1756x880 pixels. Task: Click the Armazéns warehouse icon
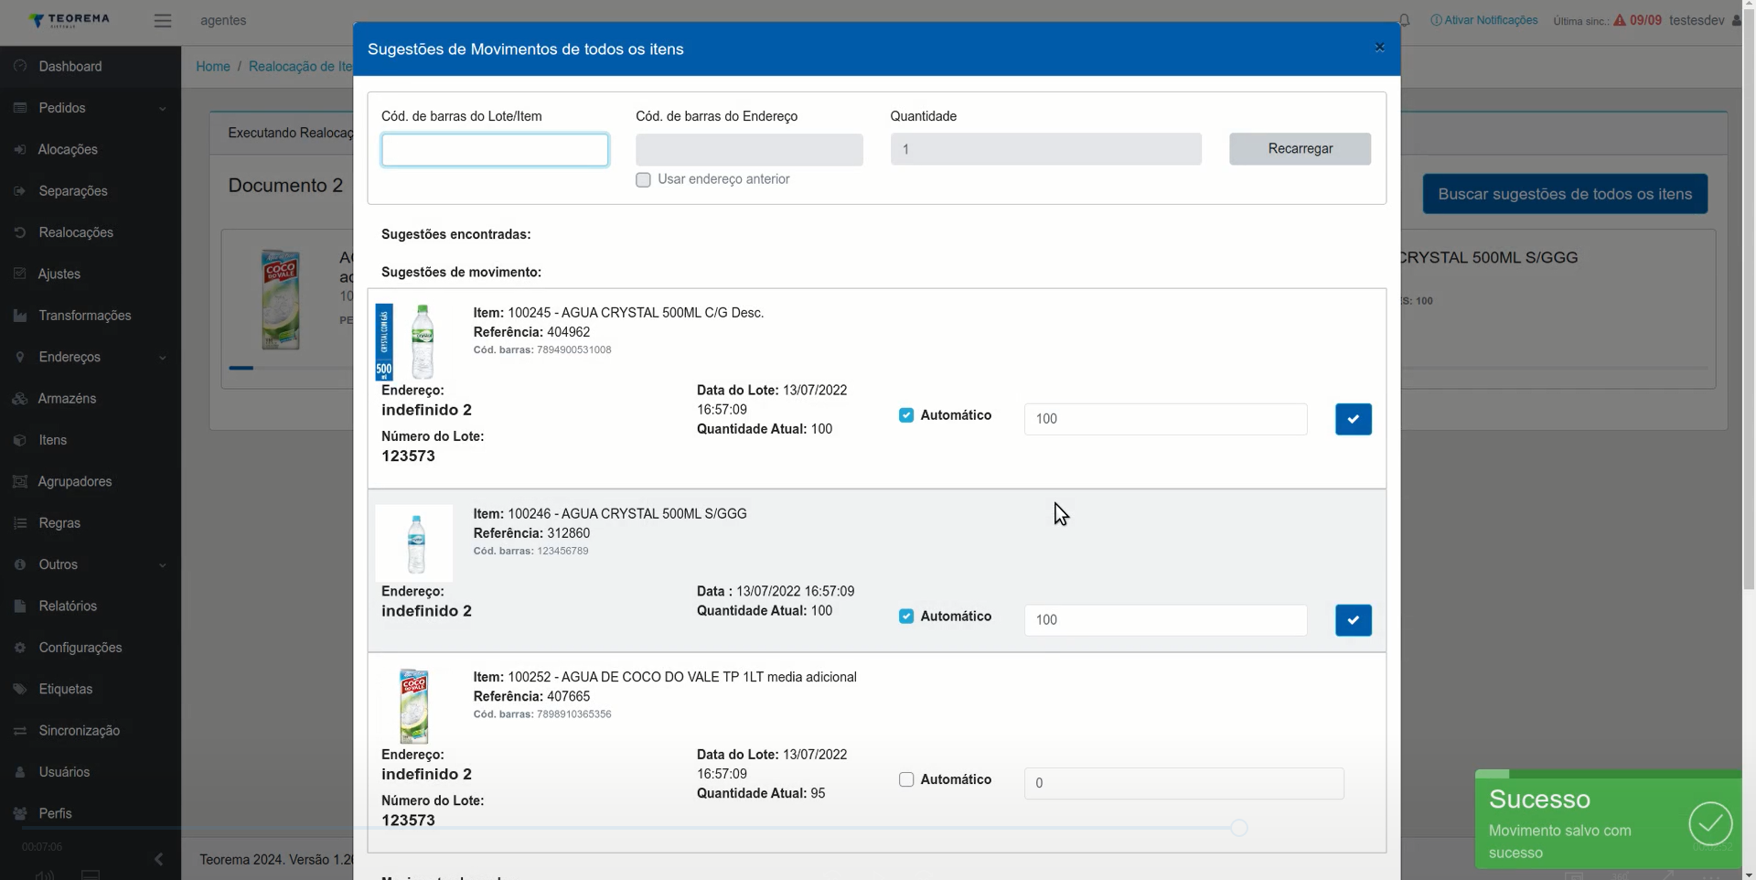point(20,399)
